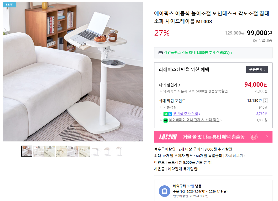This screenshot has height=201, width=278.
Task: Click the BEST badge on product image
Action: (9, 5)
